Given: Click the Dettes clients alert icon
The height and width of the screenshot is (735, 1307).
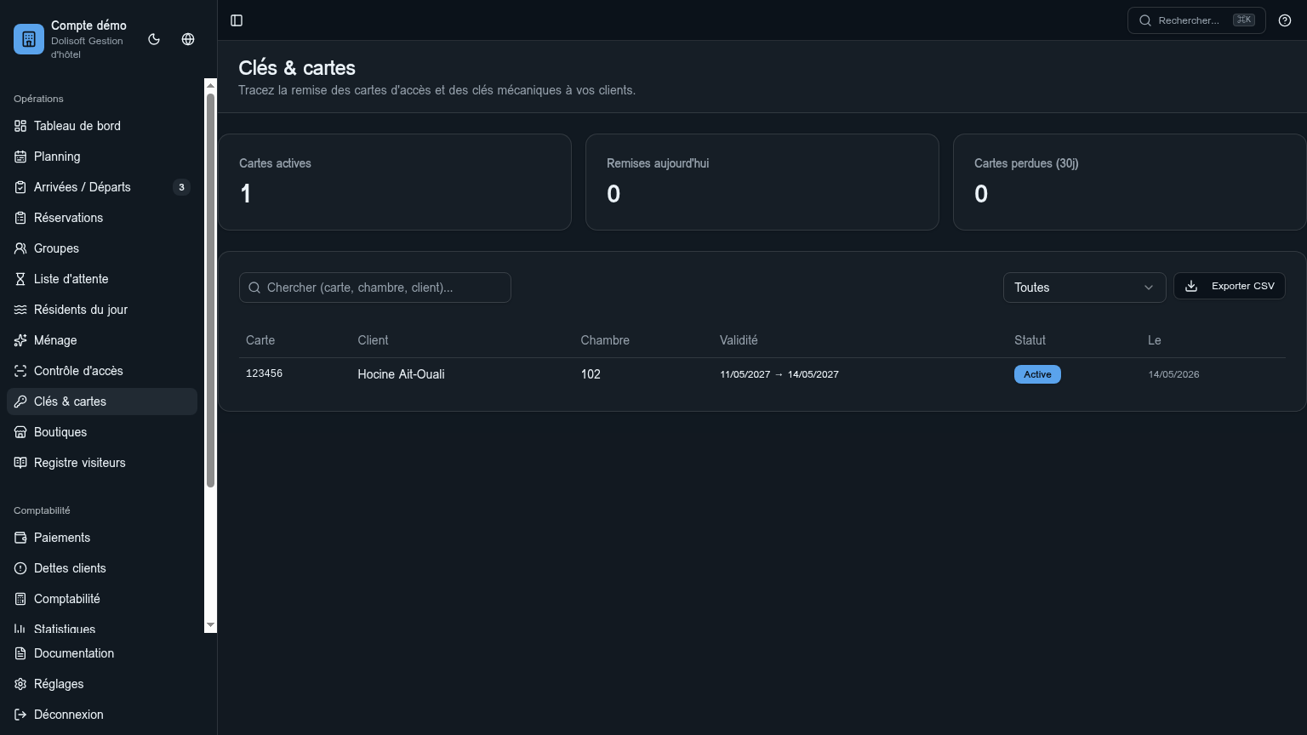Looking at the screenshot, I should 20,568.
